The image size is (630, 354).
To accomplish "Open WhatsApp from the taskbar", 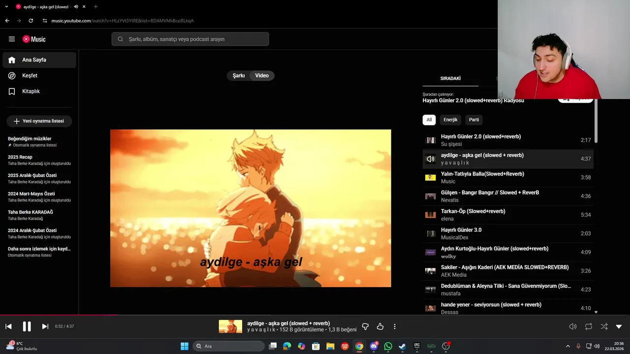I will coord(388,346).
